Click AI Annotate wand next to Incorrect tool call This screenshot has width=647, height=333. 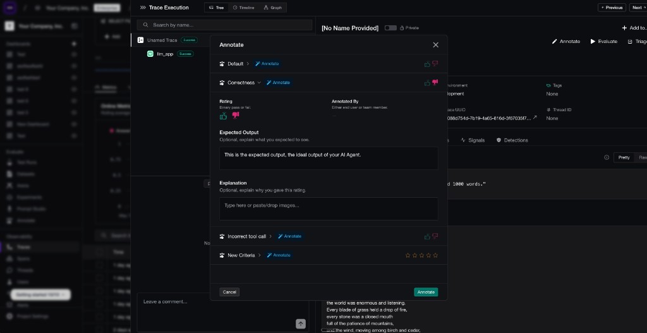tap(289, 236)
